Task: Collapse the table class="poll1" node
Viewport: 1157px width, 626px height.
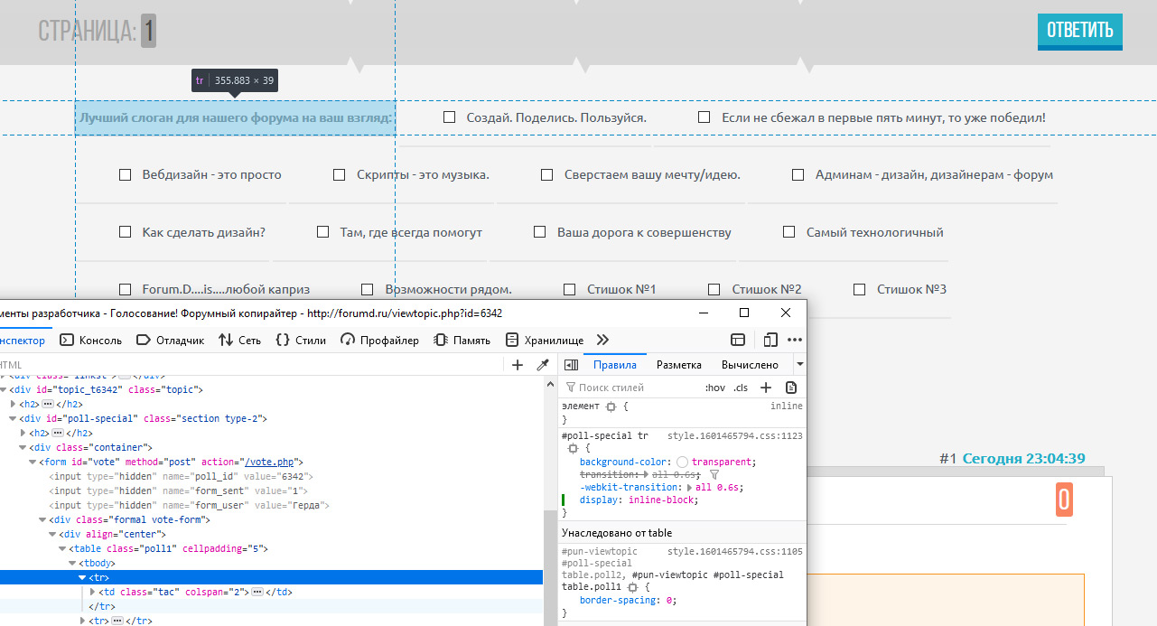Action: (62, 549)
